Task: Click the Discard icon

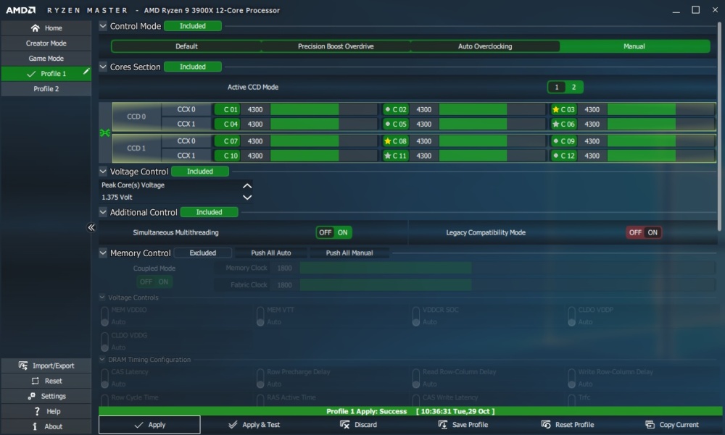Action: 344,424
